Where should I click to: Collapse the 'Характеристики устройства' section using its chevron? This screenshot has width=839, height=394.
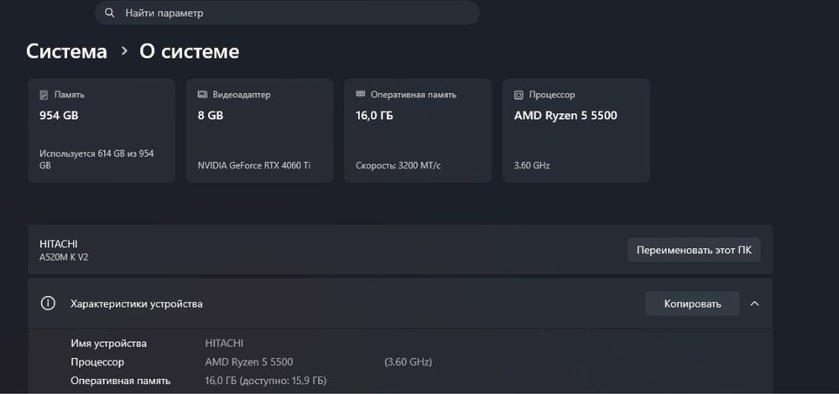(x=754, y=303)
